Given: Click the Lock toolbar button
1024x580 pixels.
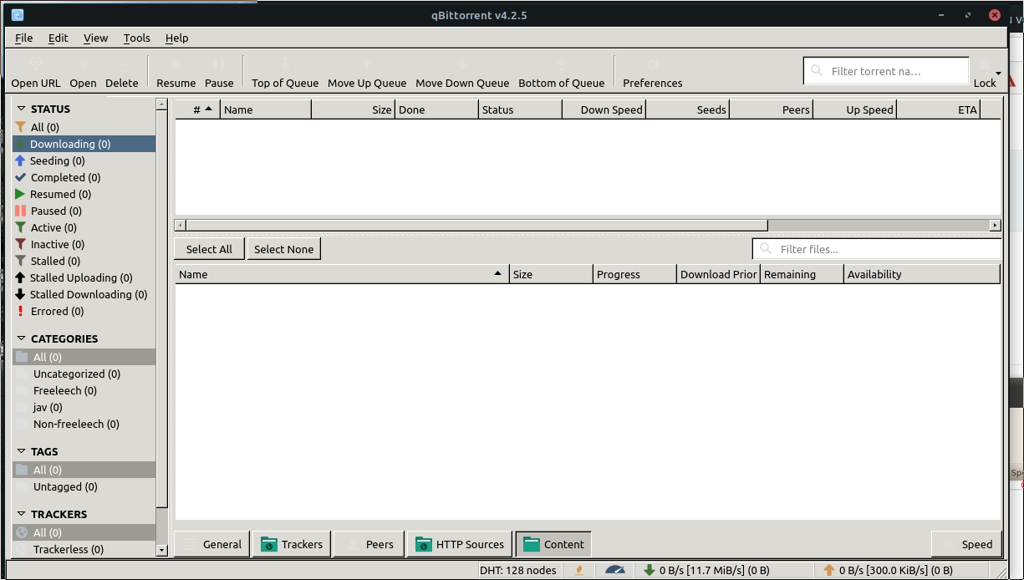Looking at the screenshot, I should (x=984, y=73).
